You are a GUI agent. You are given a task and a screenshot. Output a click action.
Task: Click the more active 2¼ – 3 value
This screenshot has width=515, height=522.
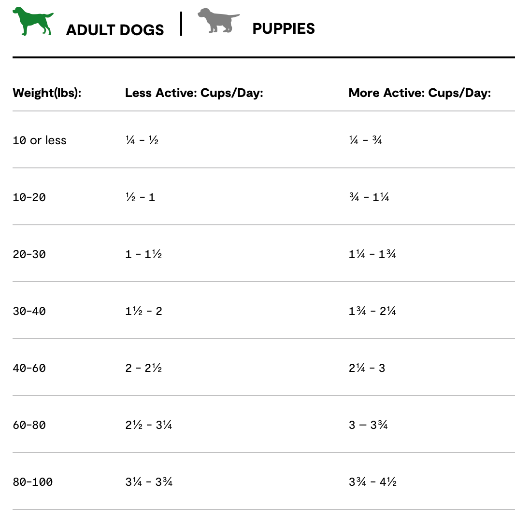(x=367, y=368)
